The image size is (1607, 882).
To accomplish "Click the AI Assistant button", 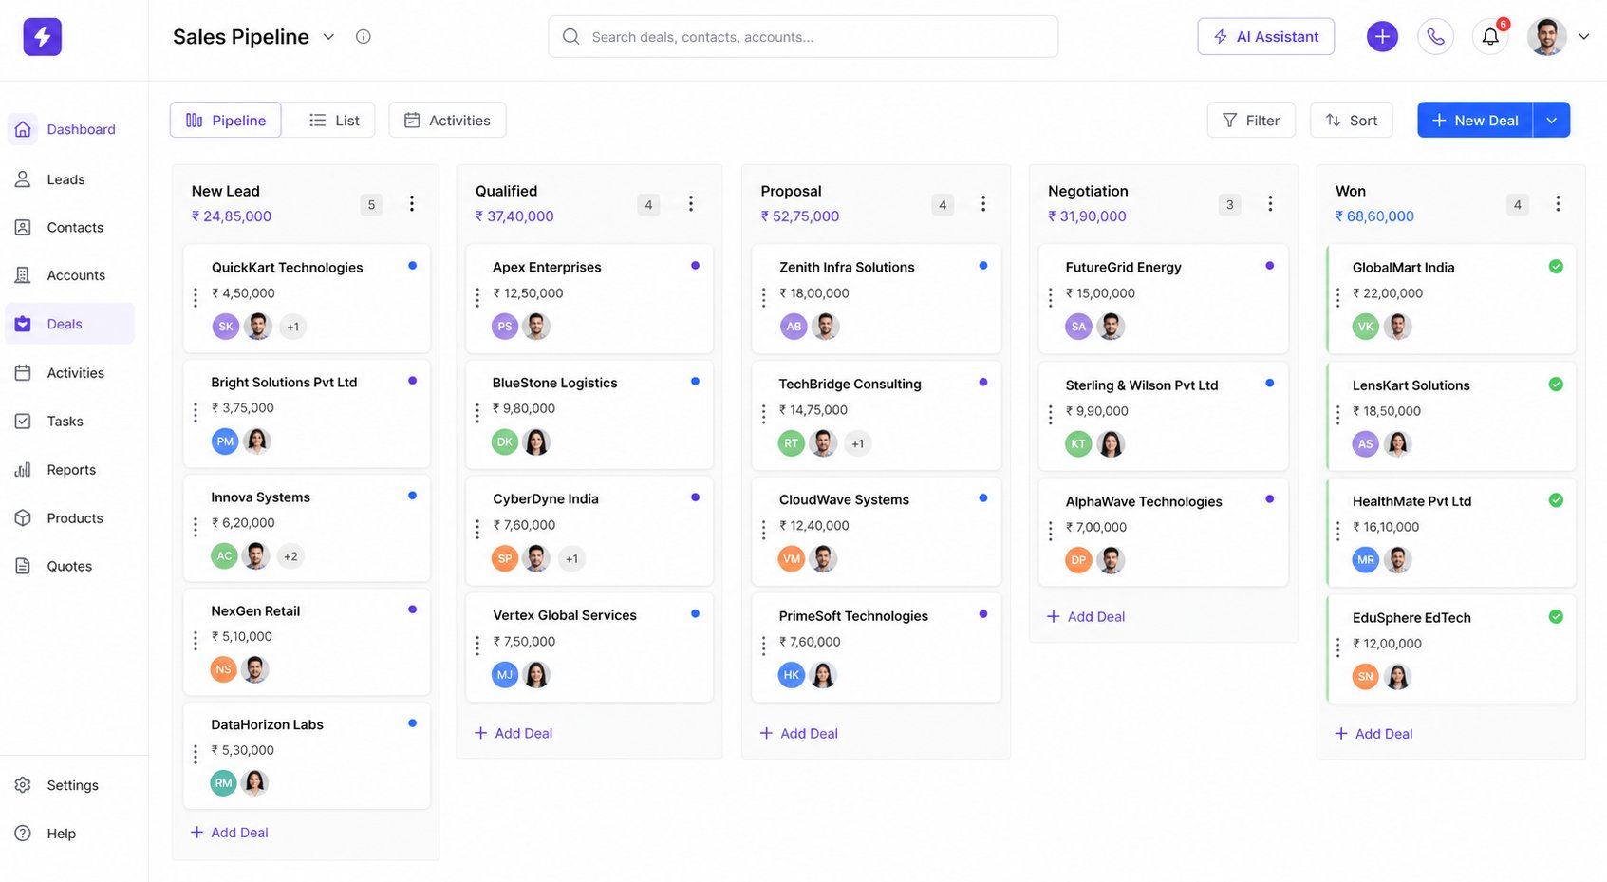I will tap(1266, 37).
